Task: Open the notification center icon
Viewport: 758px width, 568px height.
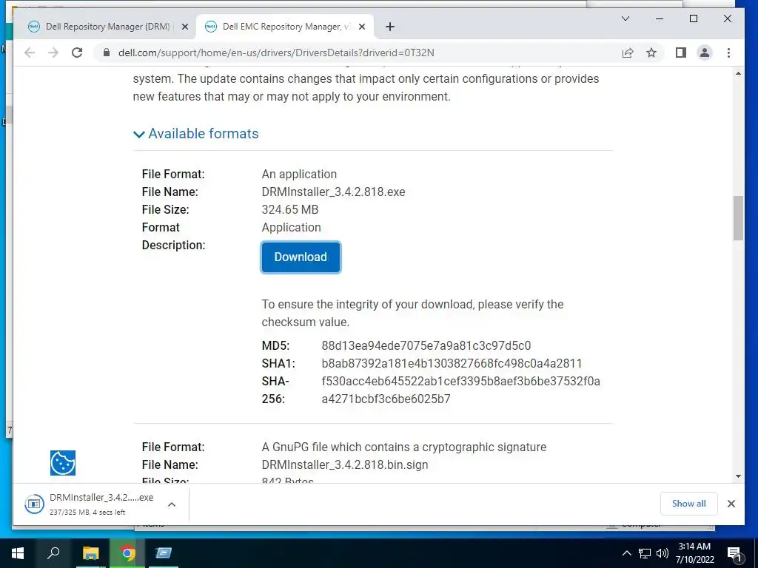Action: pyautogui.click(x=735, y=553)
